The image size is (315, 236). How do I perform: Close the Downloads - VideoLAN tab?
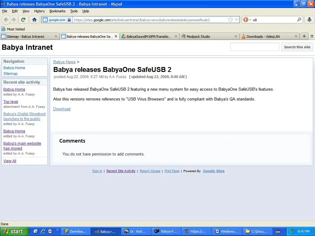click(296, 36)
